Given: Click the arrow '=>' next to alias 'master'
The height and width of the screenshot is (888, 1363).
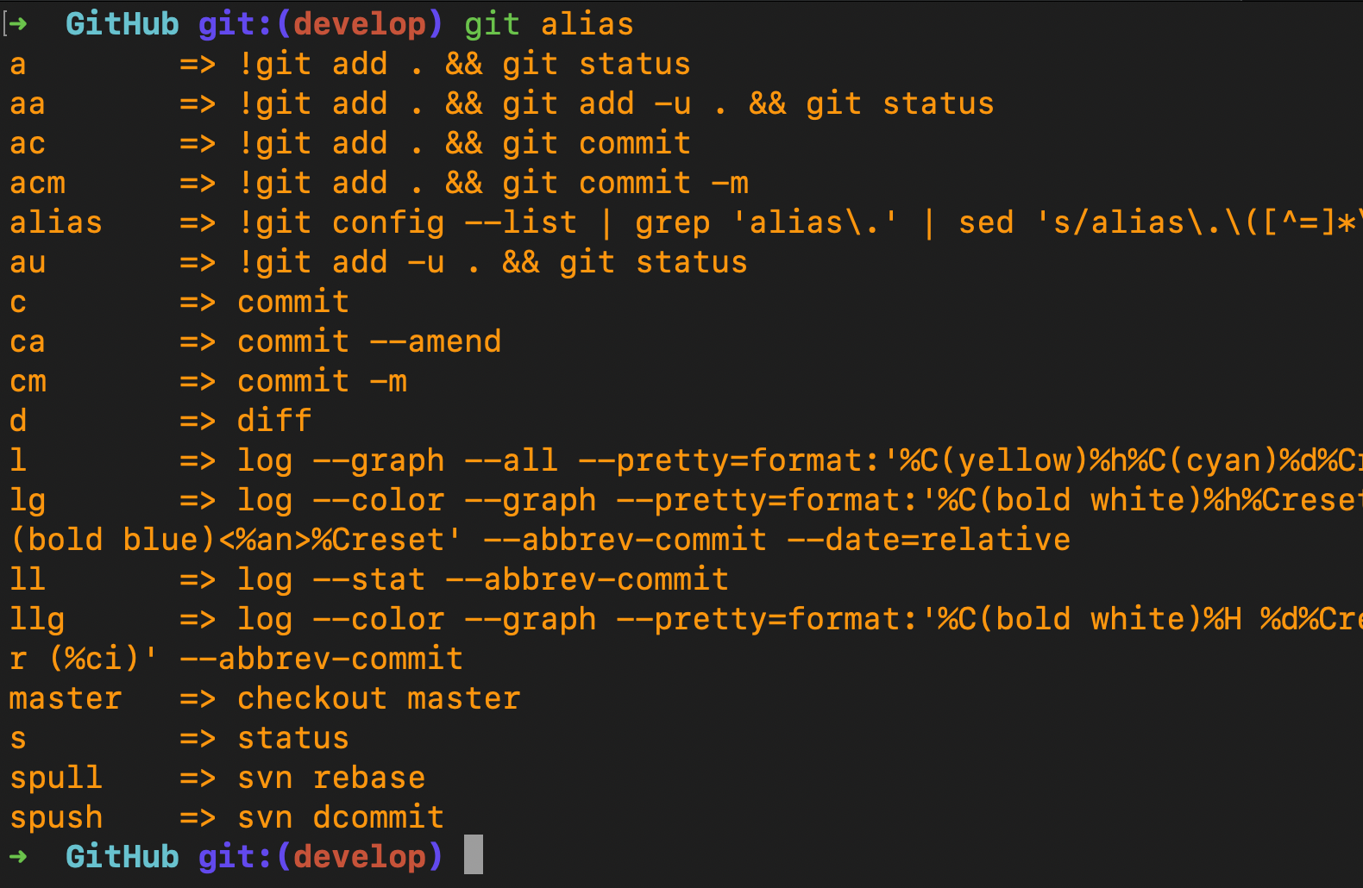Looking at the screenshot, I should 198,698.
